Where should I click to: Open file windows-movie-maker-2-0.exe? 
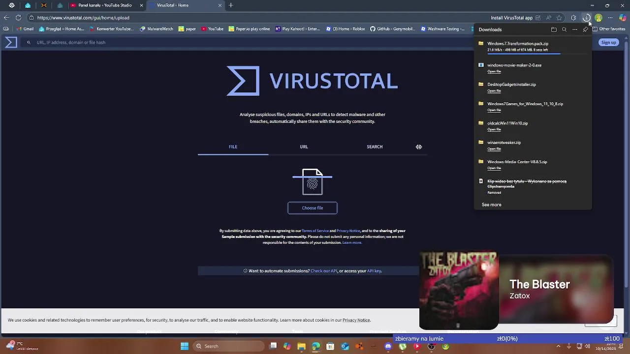click(494, 72)
